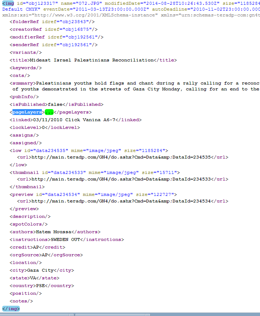The width and height of the screenshot is (260, 316).
Task: Click the highlighted pageLayers opening tag
Action: (27, 112)
